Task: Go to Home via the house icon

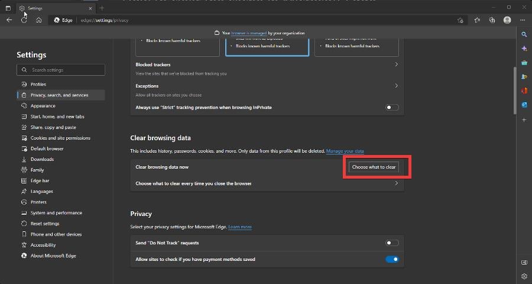Action: click(x=38, y=20)
